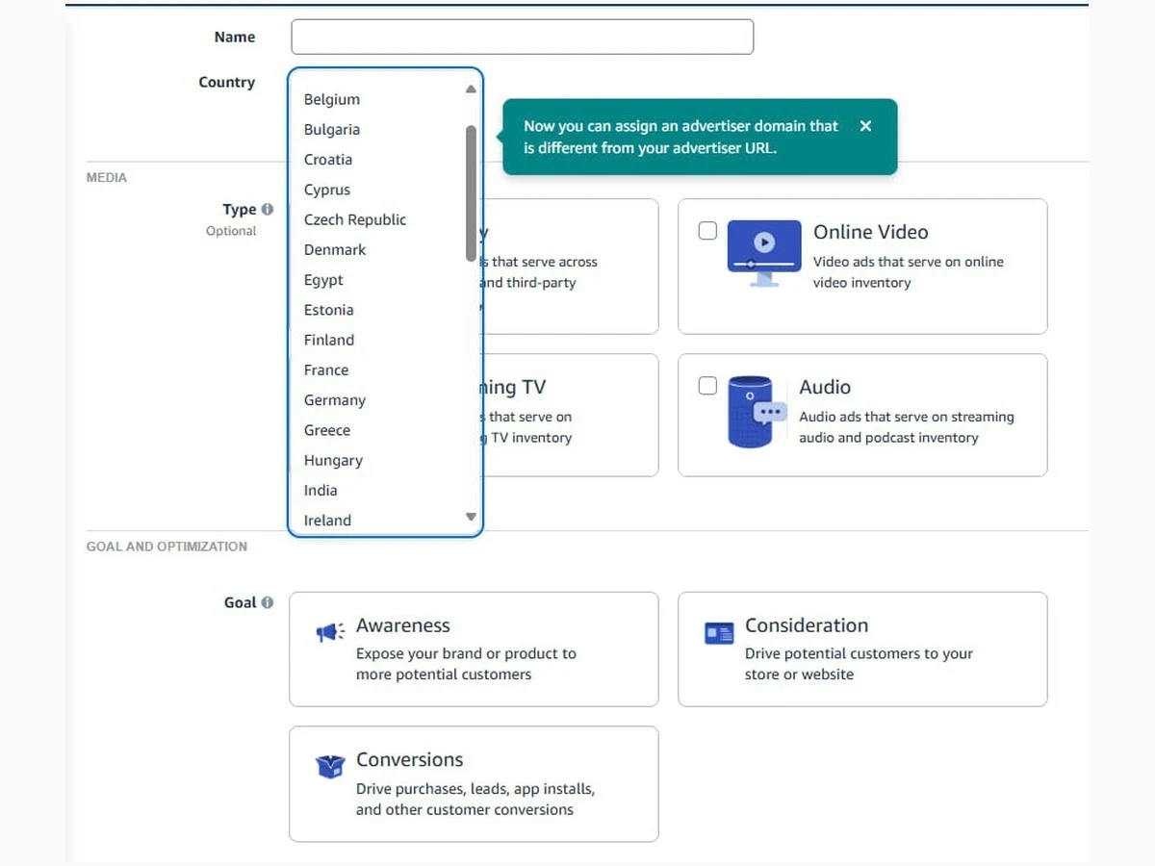Open the Goal info icon
This screenshot has width=1155, height=866.
point(267,602)
